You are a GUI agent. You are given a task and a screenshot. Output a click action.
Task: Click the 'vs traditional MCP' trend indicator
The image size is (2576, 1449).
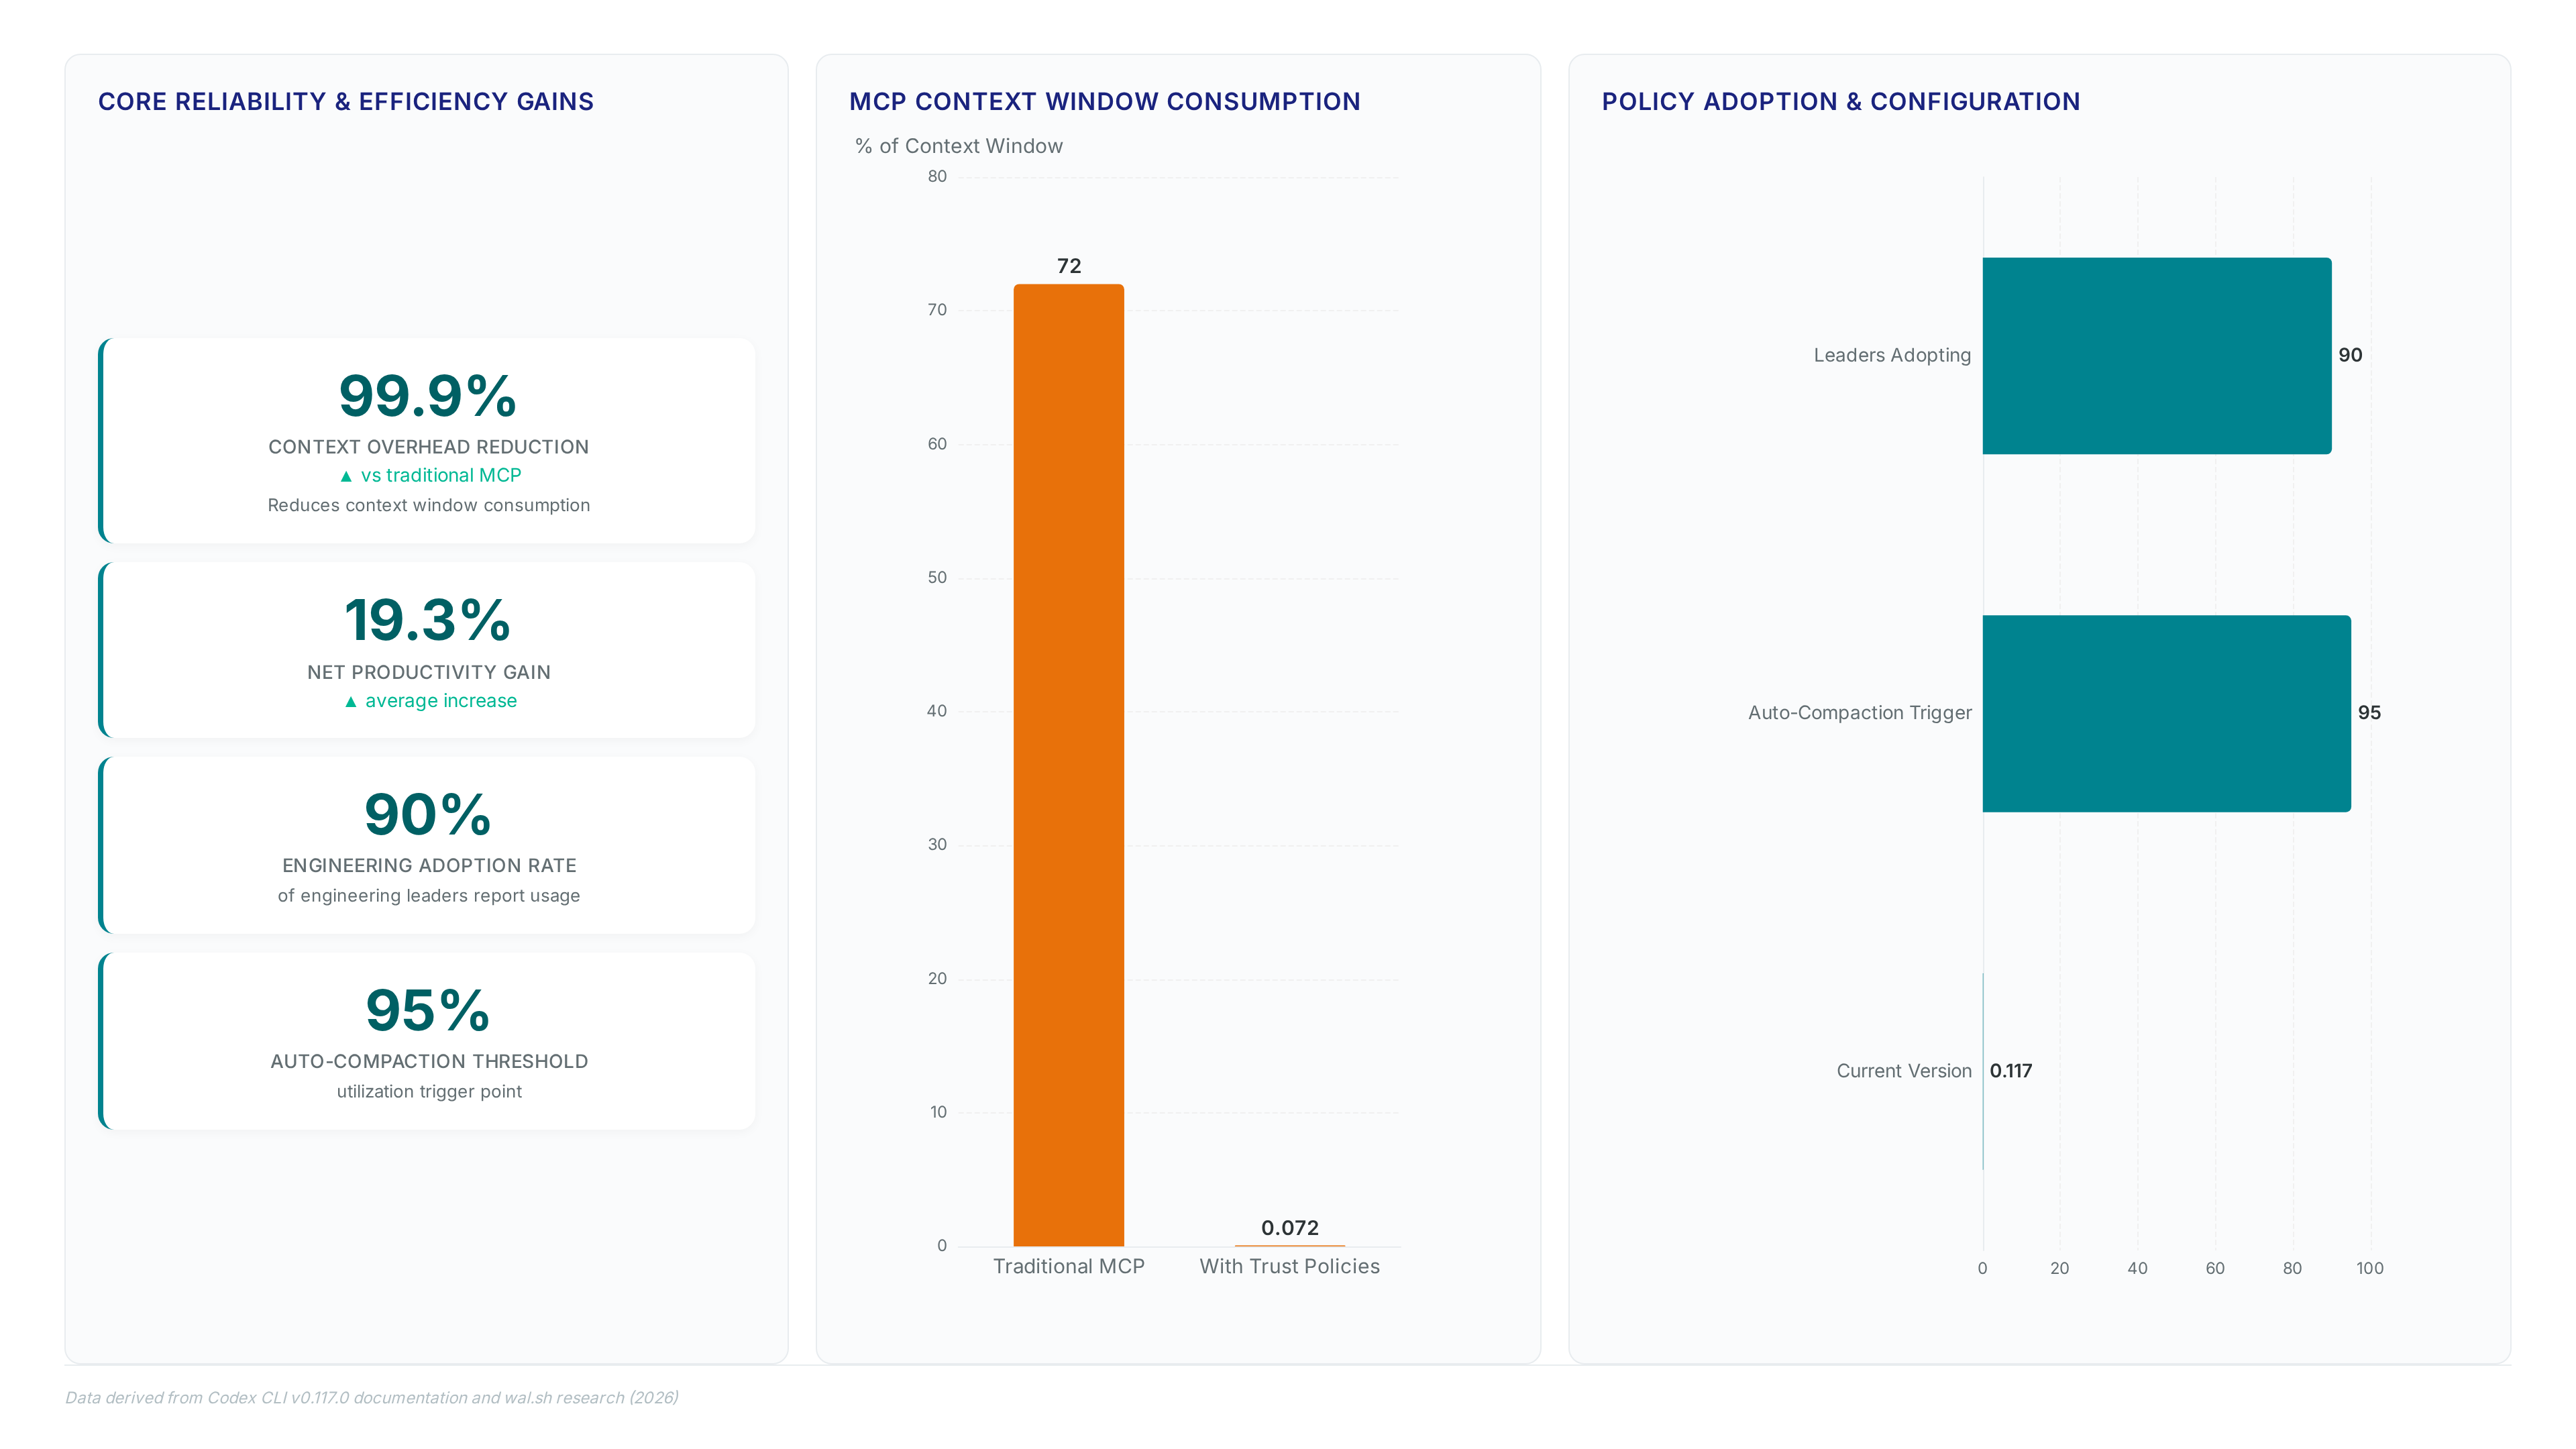(x=430, y=475)
